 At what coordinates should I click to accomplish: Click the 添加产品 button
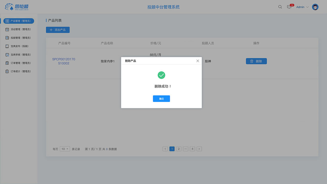58,30
